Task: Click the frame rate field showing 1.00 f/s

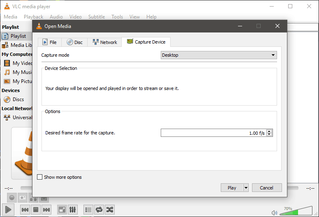Action: pos(213,133)
